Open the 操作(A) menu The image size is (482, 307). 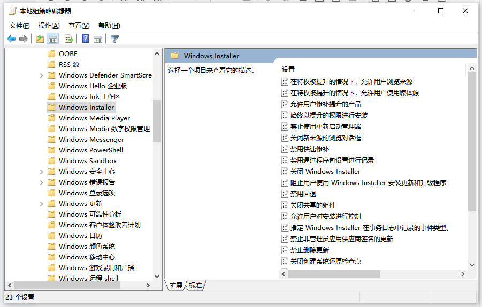49,26
